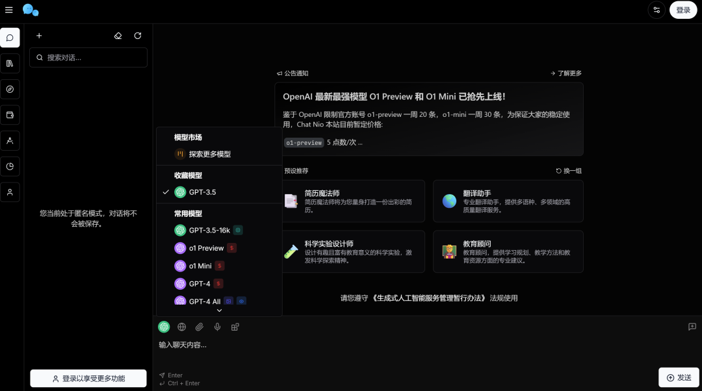Toggle web access with the globe icon
Viewport: 702px width, 391px height.
coord(181,327)
